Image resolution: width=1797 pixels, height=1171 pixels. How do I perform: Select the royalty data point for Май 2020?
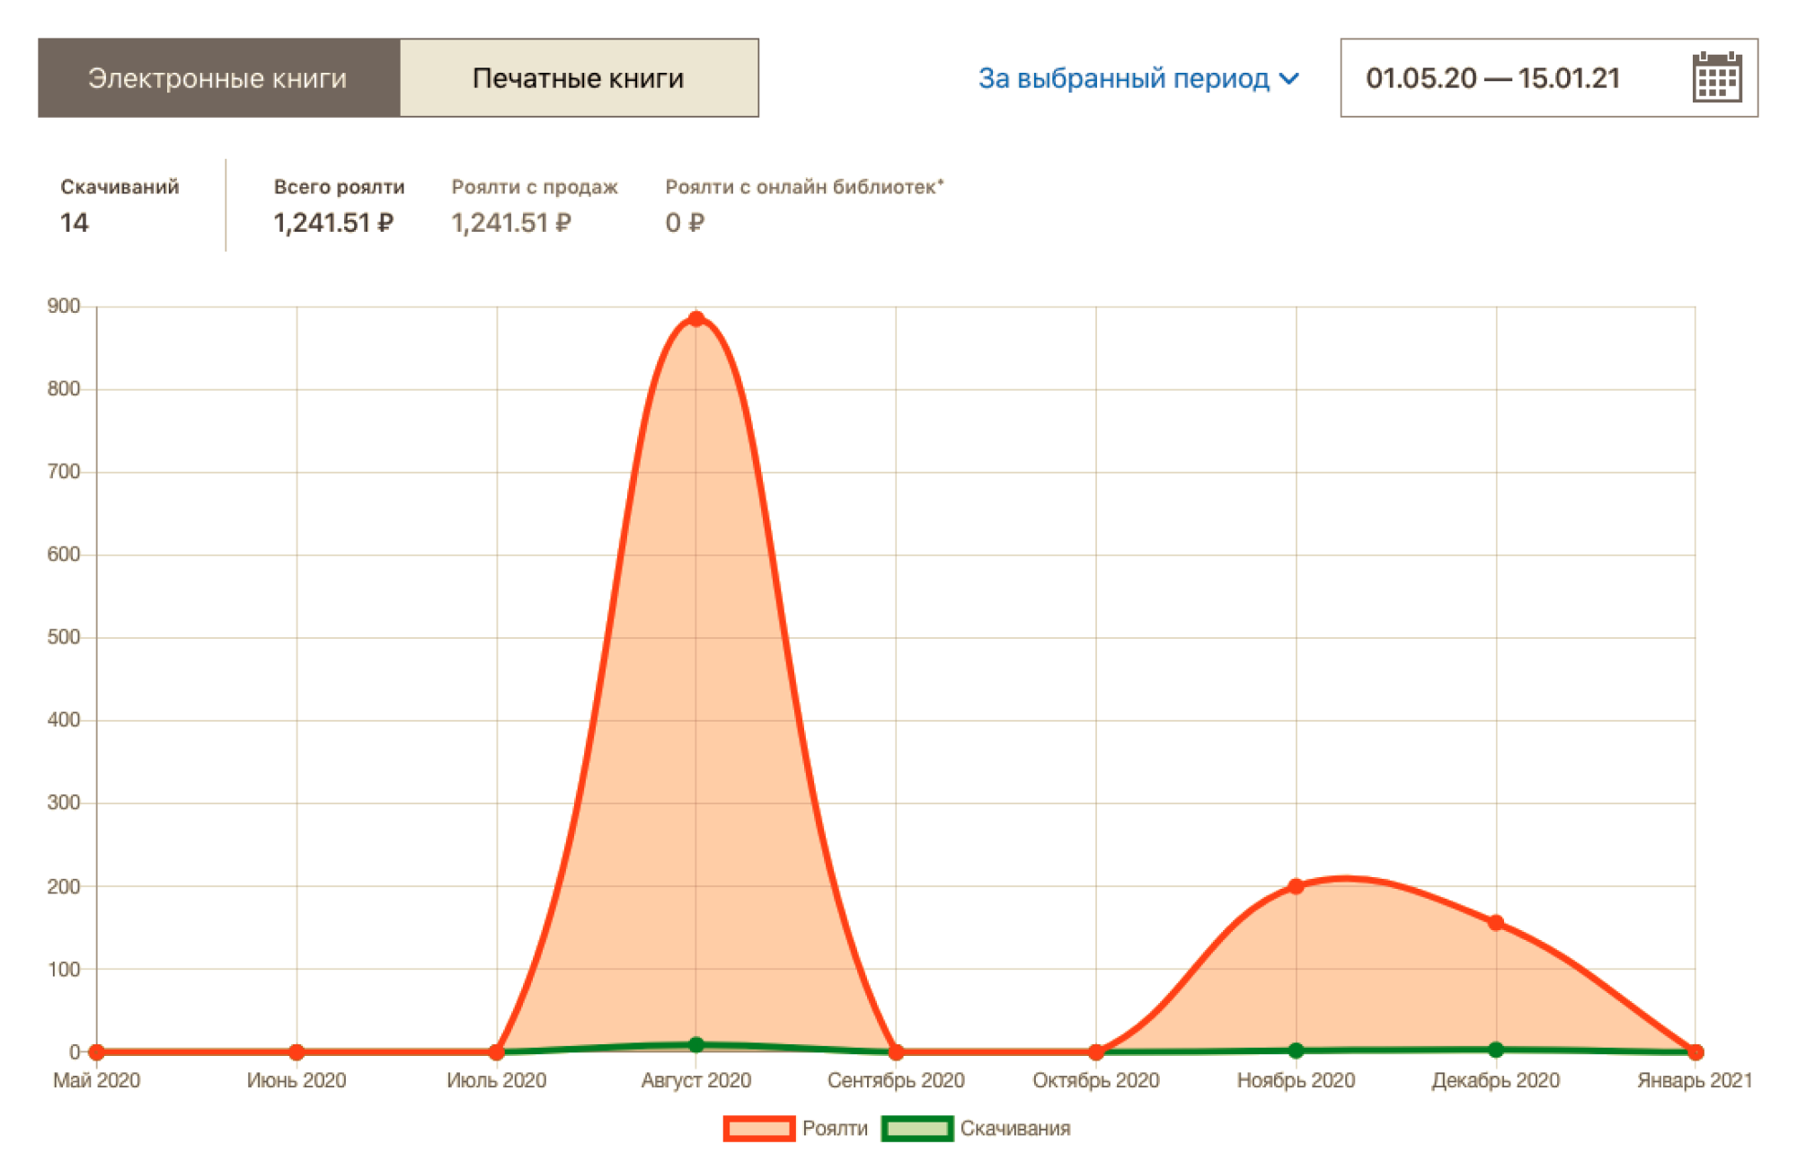(97, 1051)
